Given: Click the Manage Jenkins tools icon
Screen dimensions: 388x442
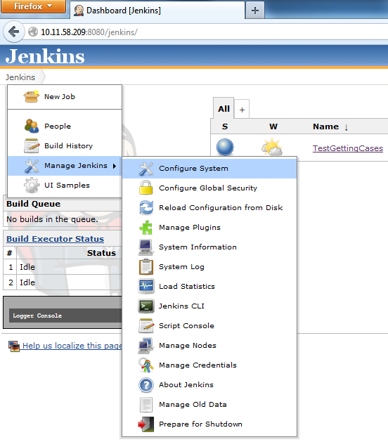Looking at the screenshot, I should tap(32, 166).
